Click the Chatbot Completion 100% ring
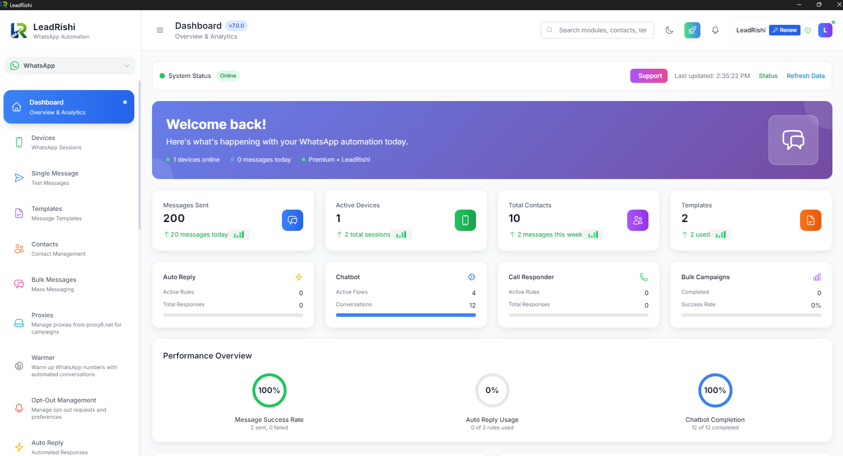Image resolution: width=843 pixels, height=456 pixels. pyautogui.click(x=715, y=390)
